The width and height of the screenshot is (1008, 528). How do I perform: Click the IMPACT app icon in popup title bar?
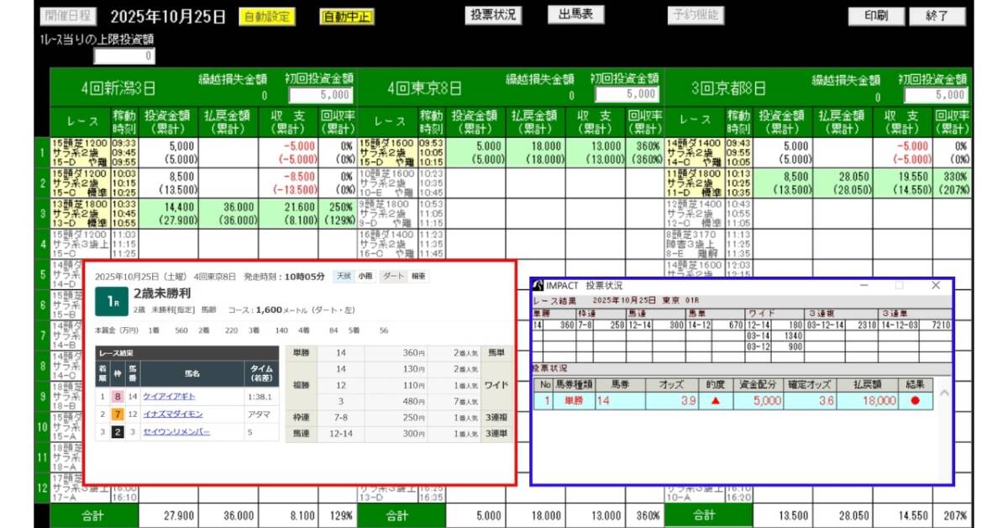click(x=538, y=286)
